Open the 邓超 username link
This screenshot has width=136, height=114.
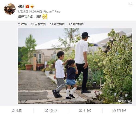tap(21, 7)
